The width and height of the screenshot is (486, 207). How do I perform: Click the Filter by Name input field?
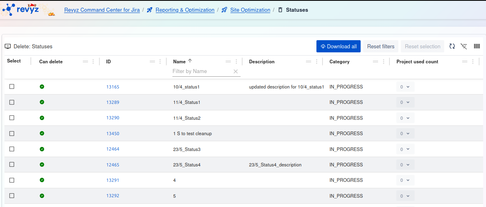(x=202, y=71)
